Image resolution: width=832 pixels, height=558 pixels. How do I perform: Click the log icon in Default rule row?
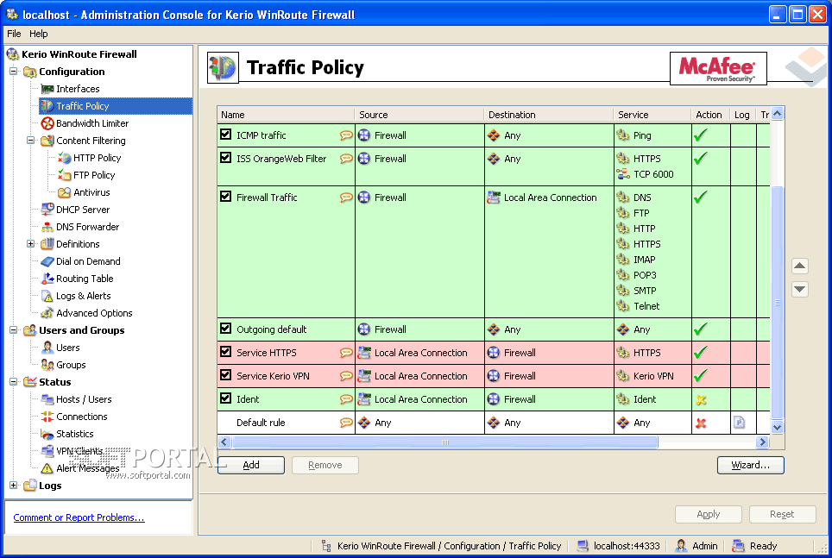click(x=739, y=423)
